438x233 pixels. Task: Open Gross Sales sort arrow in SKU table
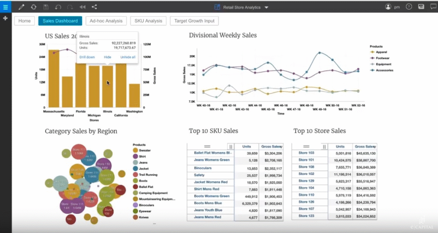click(281, 147)
